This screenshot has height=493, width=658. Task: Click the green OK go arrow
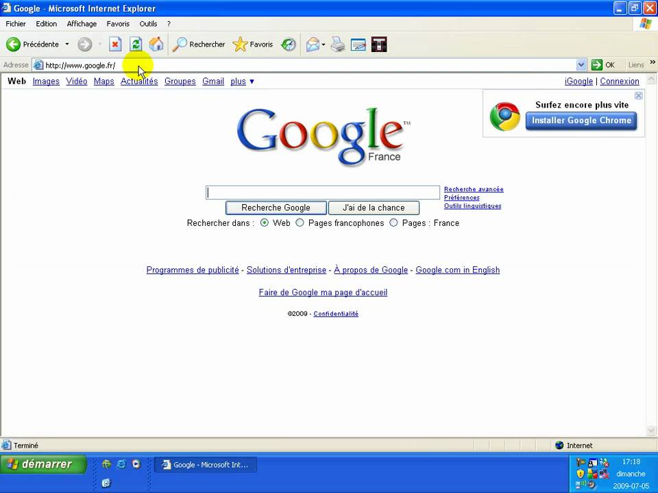click(x=596, y=64)
